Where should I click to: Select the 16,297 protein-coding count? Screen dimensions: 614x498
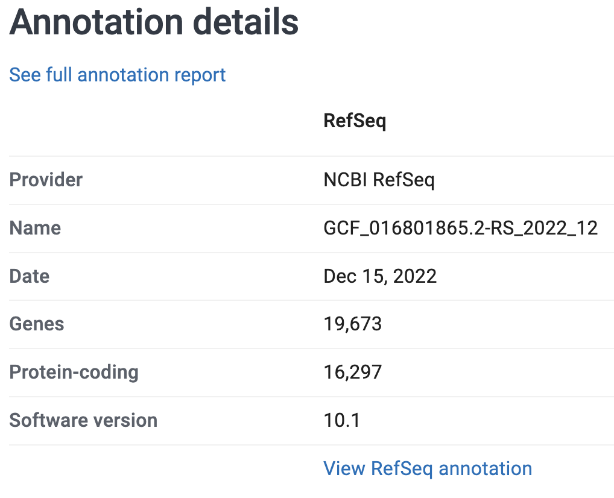[353, 372]
